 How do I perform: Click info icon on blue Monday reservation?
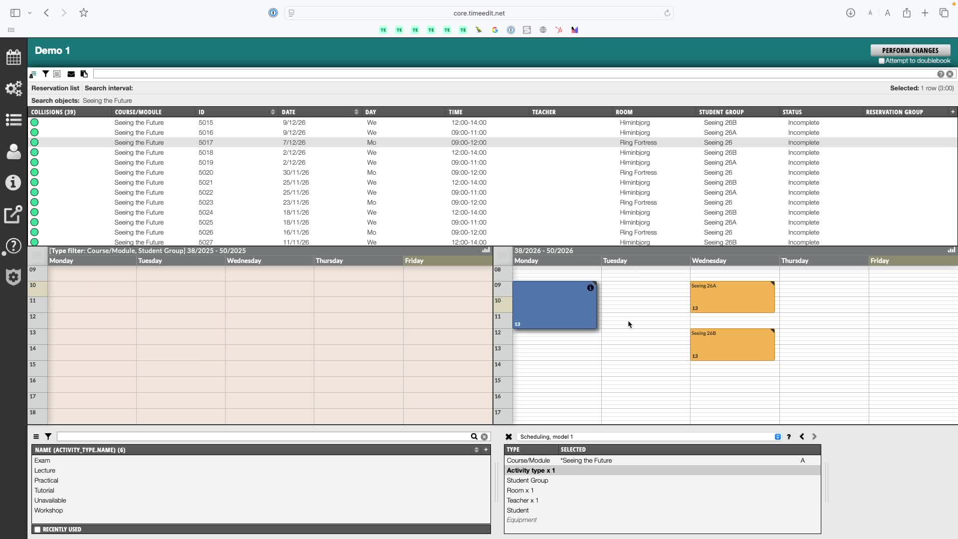pos(590,288)
